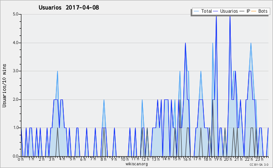Click the 3.0 y-axis value
The width and height of the screenshot is (273, 168).
[x=15, y=71]
